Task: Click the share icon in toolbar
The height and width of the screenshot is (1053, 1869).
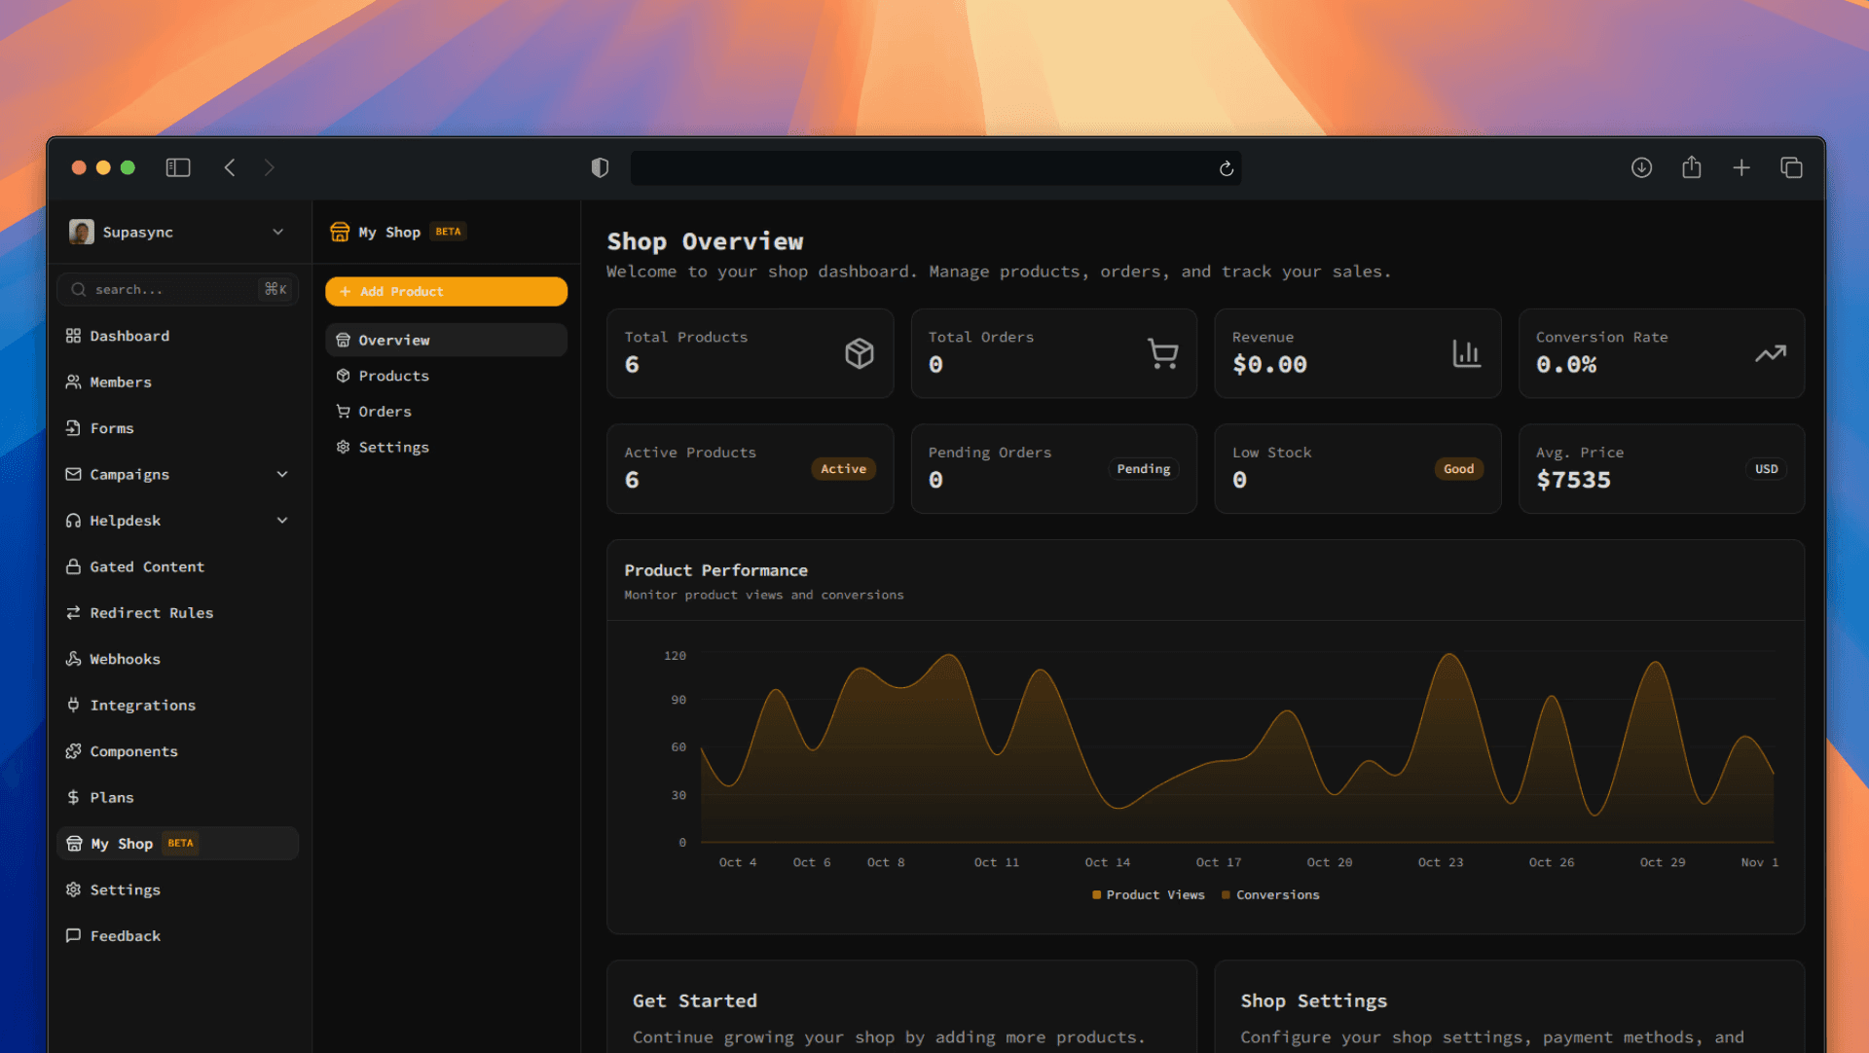Action: [x=1692, y=167]
